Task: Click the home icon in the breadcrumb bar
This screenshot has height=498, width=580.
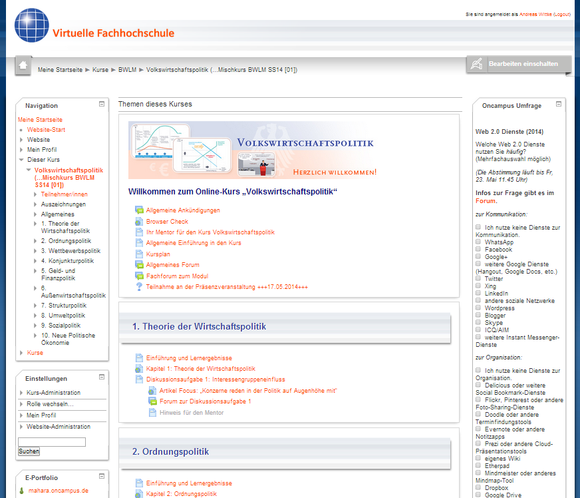Action: 23,65
